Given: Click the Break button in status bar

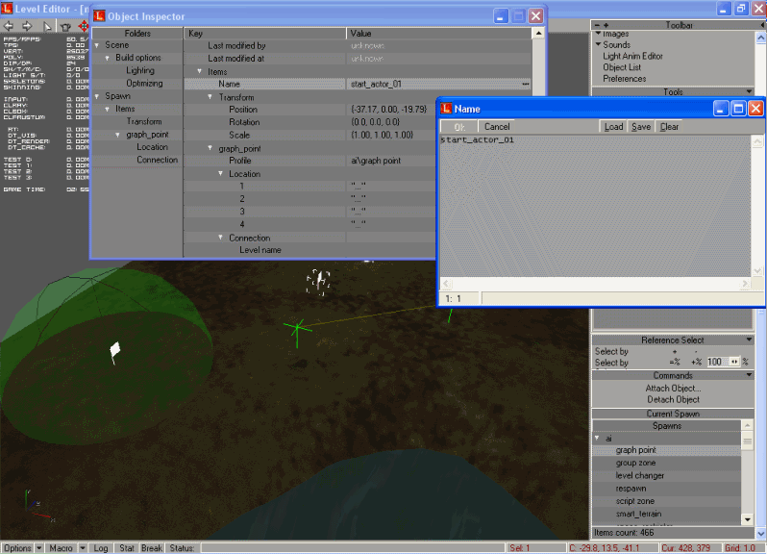Looking at the screenshot, I should [x=152, y=548].
